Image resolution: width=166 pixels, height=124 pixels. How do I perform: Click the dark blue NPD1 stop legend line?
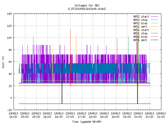tap(154, 33)
